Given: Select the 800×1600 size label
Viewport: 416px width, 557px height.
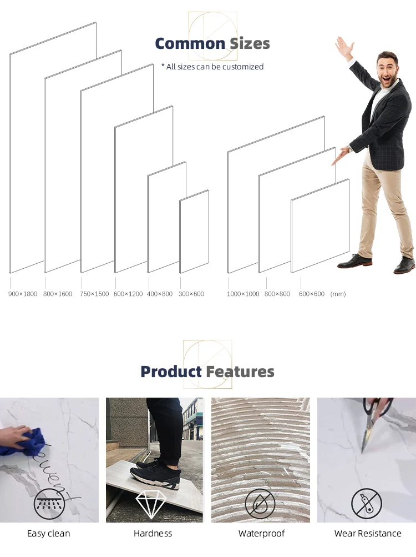Looking at the screenshot, I should (x=58, y=294).
